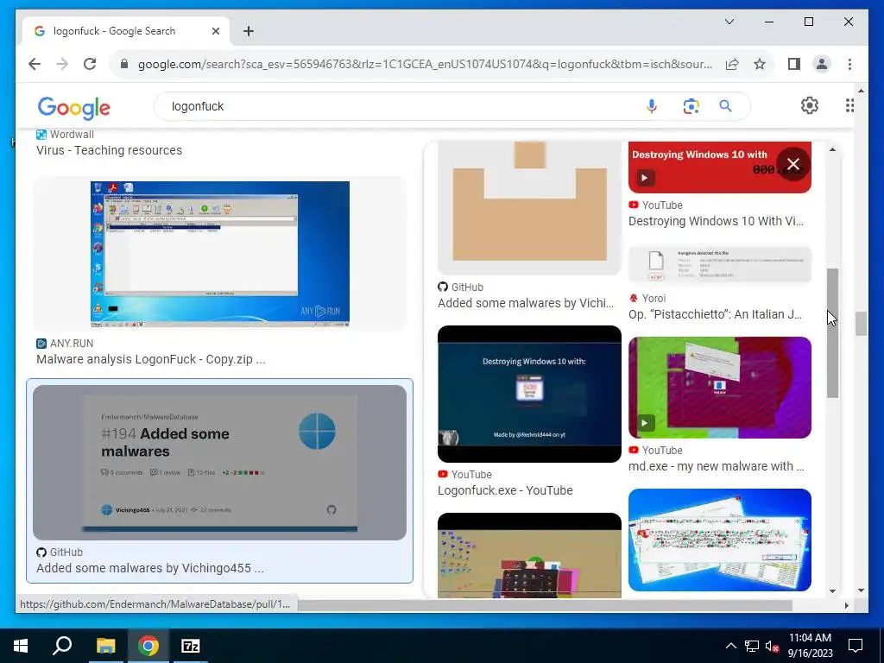Image resolution: width=884 pixels, height=663 pixels.
Task: Open Added some malwares by Vichingo455 link
Action: (x=150, y=568)
